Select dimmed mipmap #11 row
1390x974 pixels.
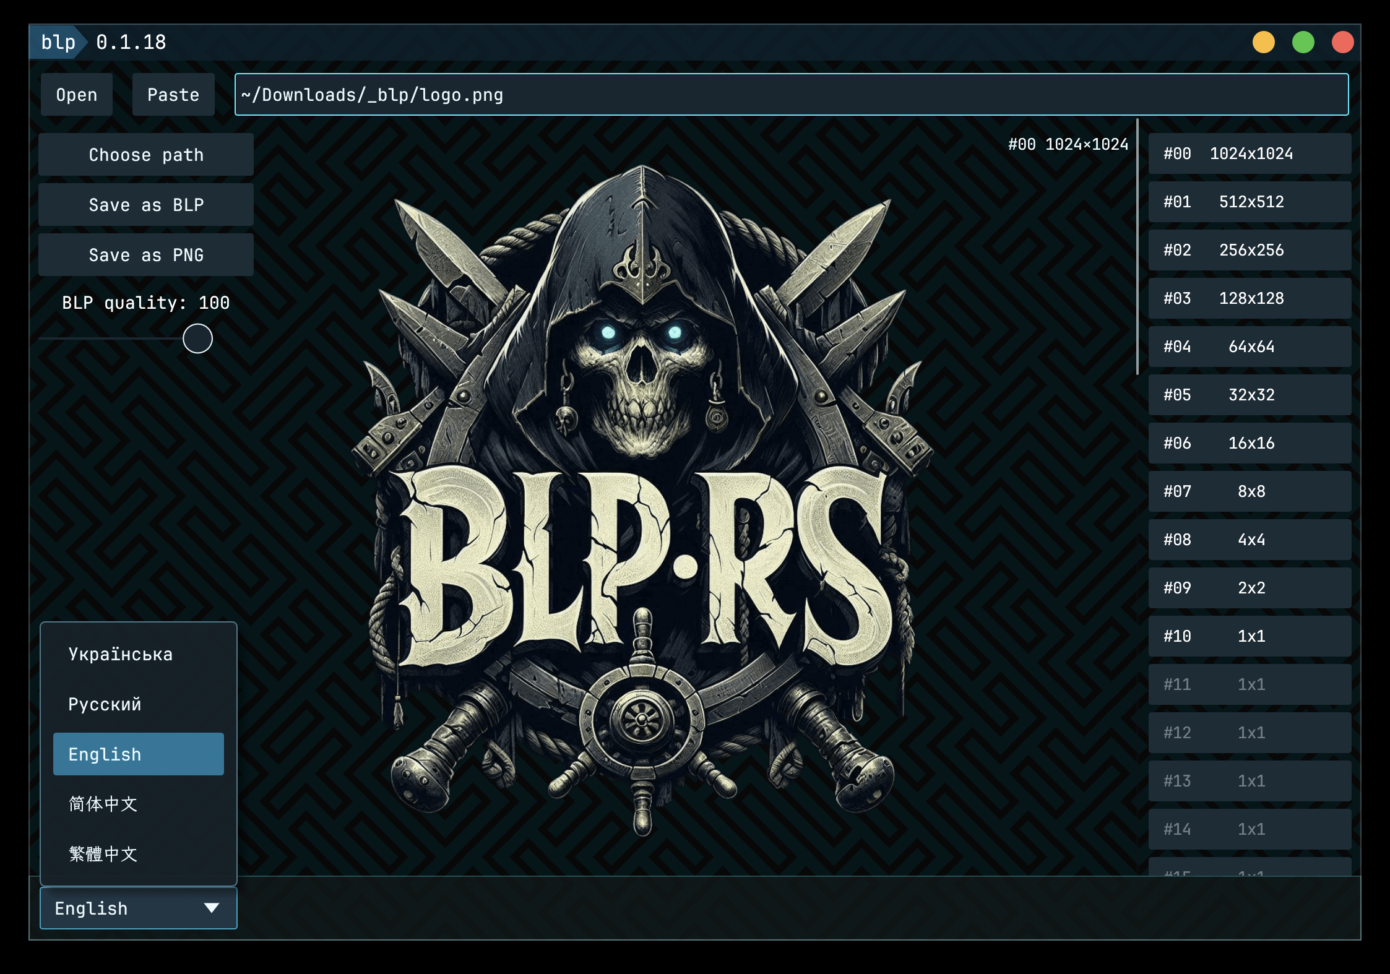(x=1250, y=684)
